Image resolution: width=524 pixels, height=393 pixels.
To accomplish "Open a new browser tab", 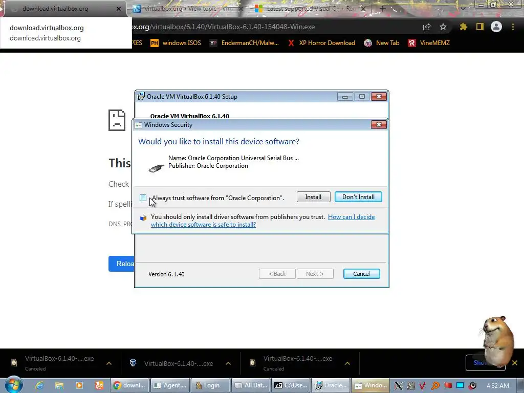I will (x=383, y=9).
